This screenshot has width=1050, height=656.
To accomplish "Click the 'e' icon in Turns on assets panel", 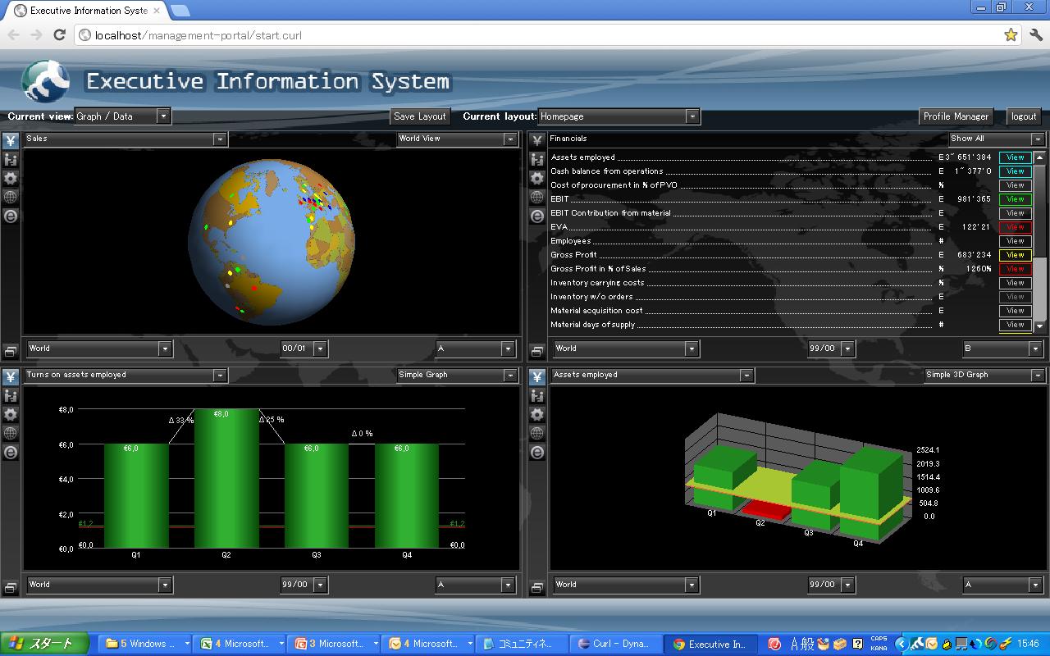I will [10, 453].
